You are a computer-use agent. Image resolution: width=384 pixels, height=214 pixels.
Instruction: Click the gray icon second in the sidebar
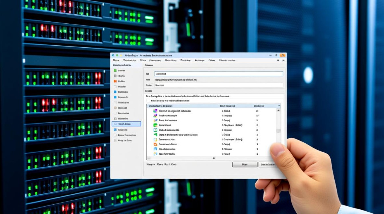pos(115,76)
